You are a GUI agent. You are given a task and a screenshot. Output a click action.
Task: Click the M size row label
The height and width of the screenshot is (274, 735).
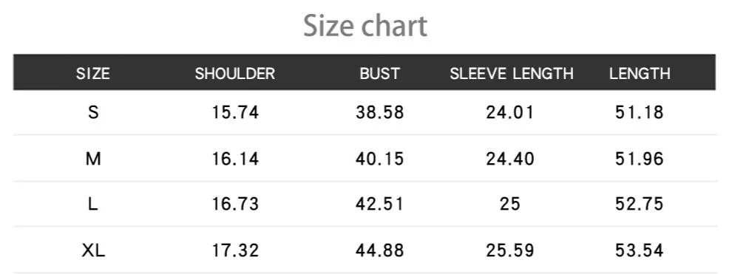(x=93, y=160)
